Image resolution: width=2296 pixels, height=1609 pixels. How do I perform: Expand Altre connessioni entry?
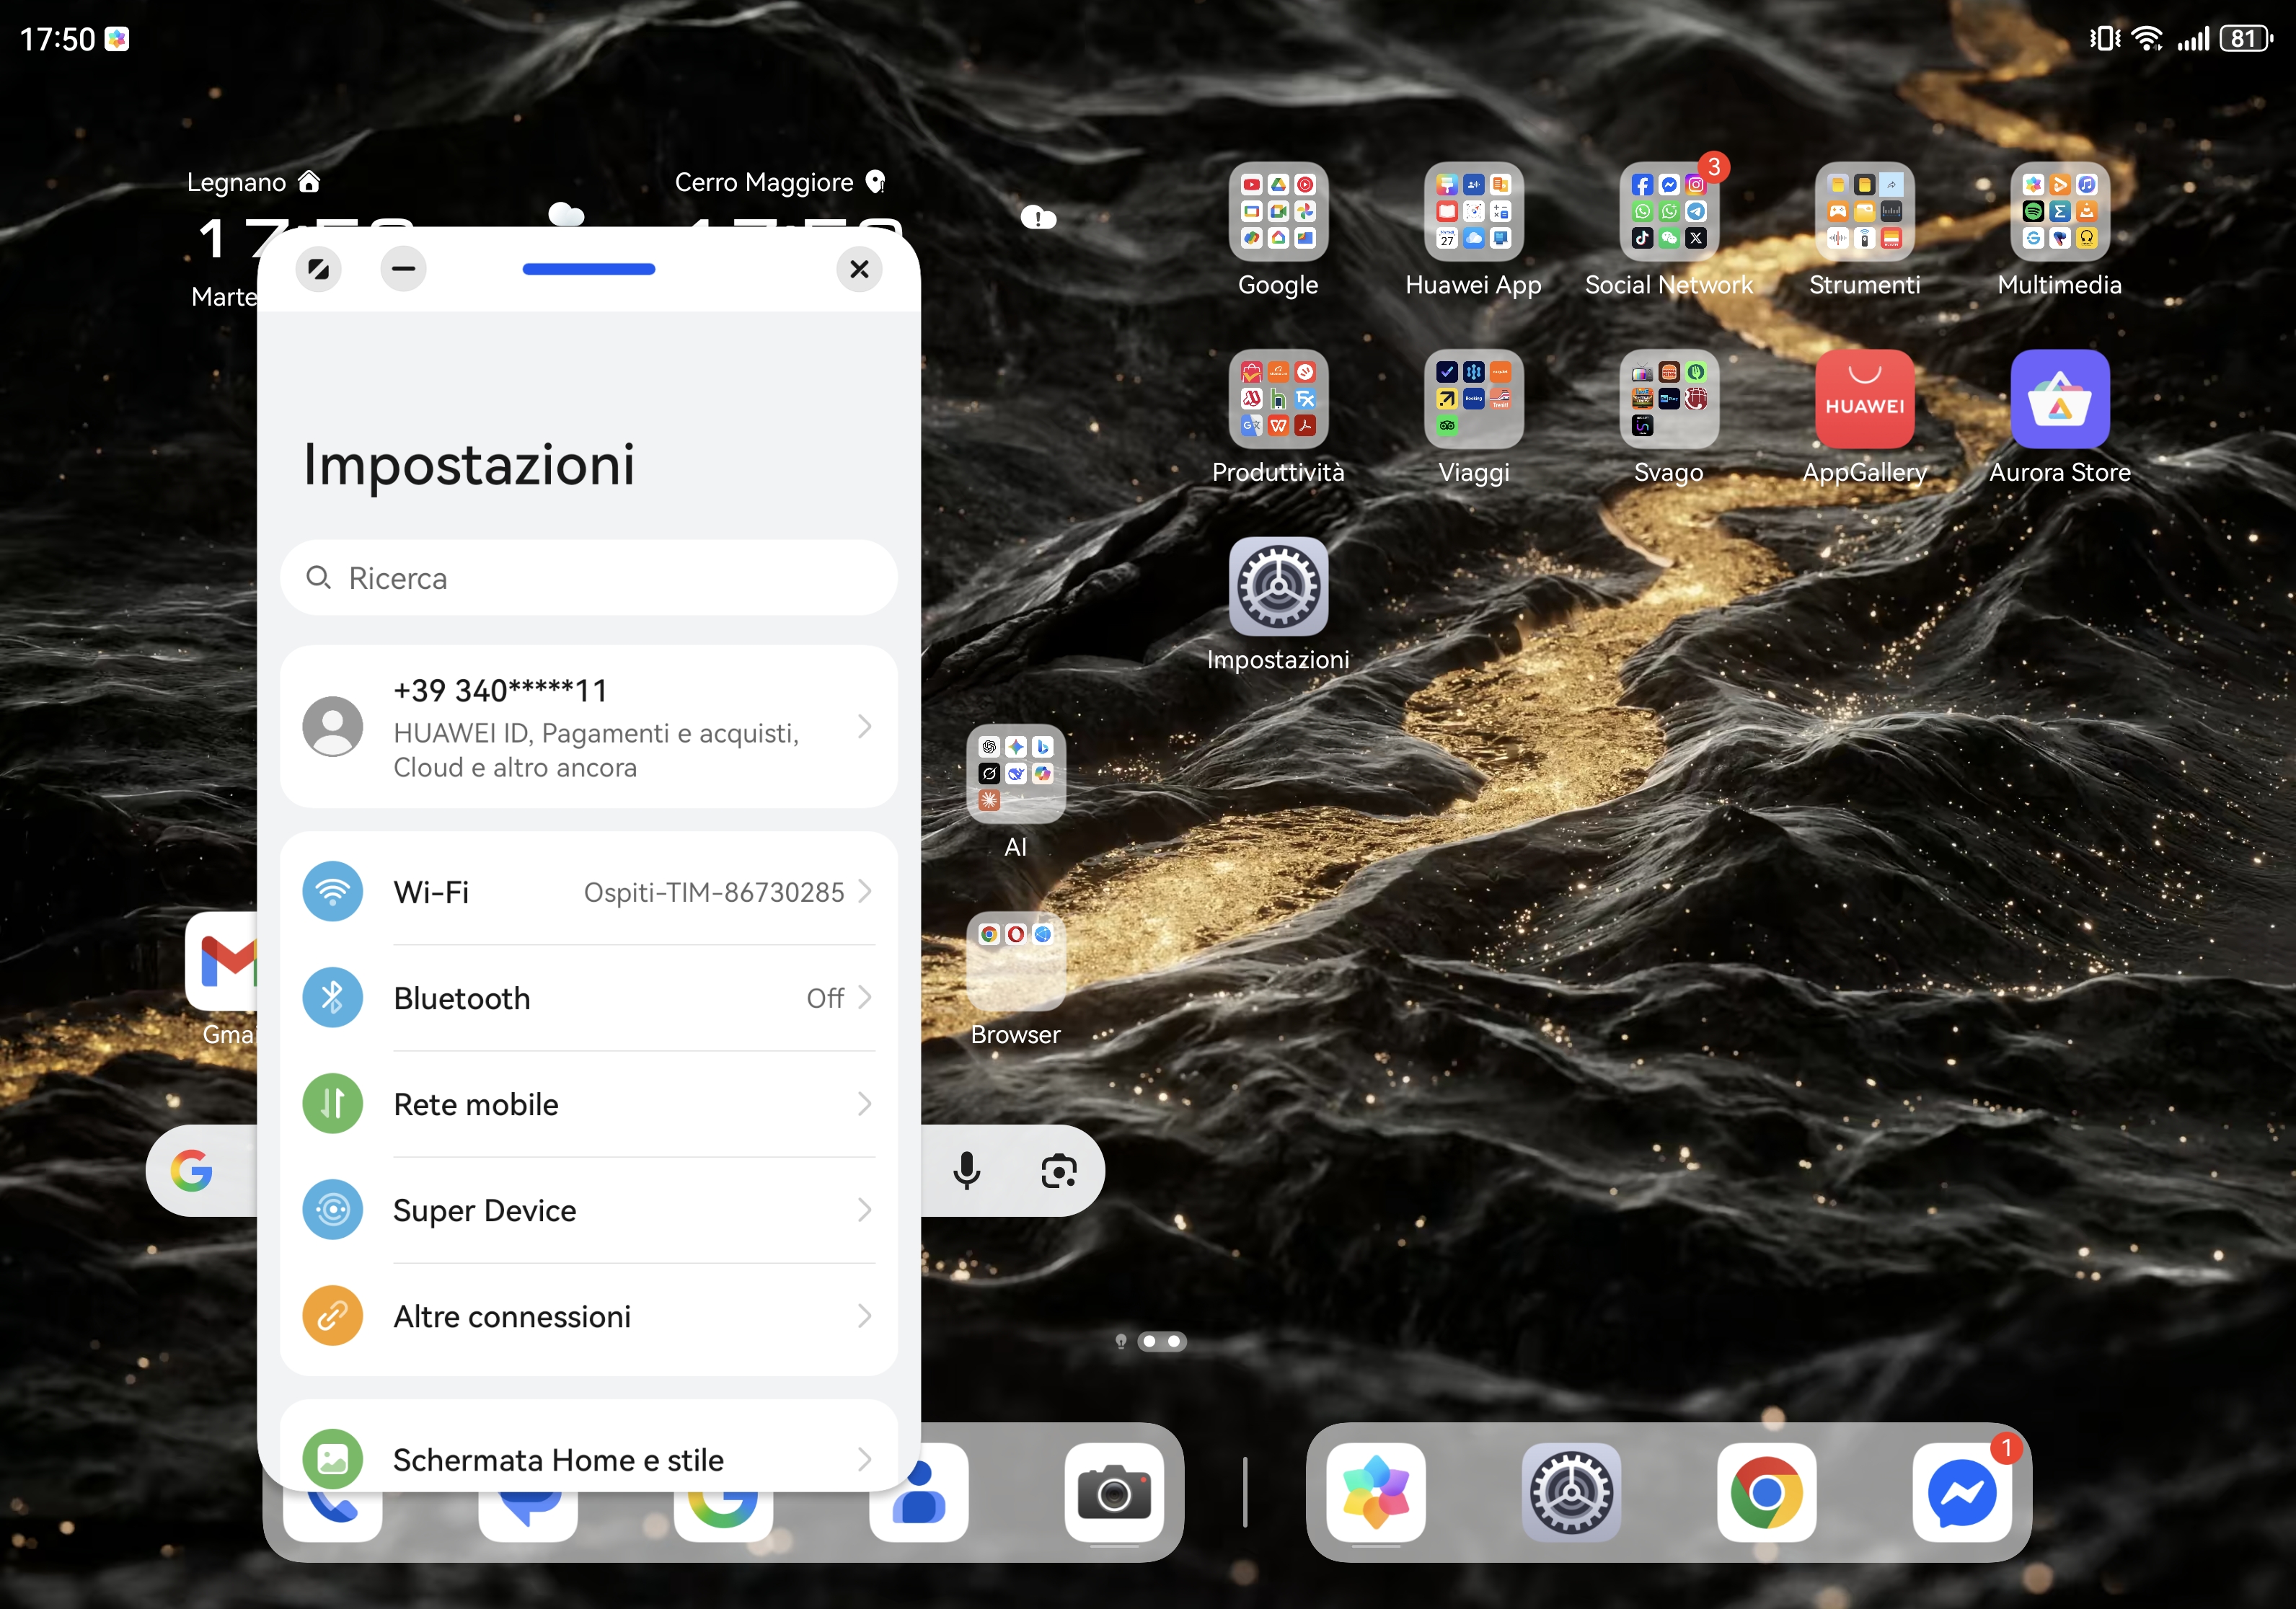(x=588, y=1315)
